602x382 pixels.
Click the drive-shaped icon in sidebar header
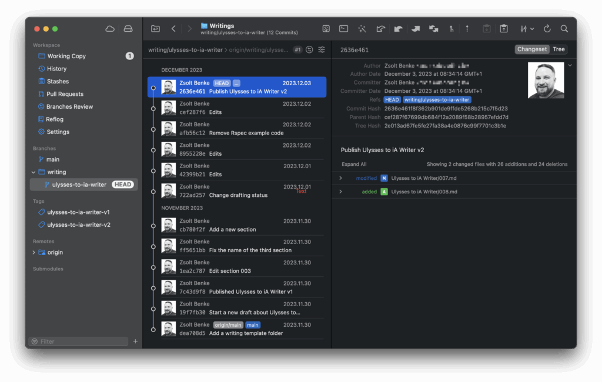click(x=128, y=29)
